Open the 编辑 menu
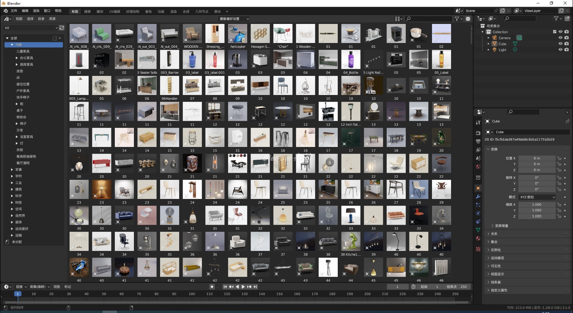Viewport: 573px width, 313px height. tap(25, 11)
